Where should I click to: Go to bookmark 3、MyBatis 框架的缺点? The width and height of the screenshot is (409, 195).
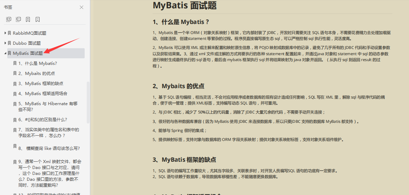tap(41, 84)
